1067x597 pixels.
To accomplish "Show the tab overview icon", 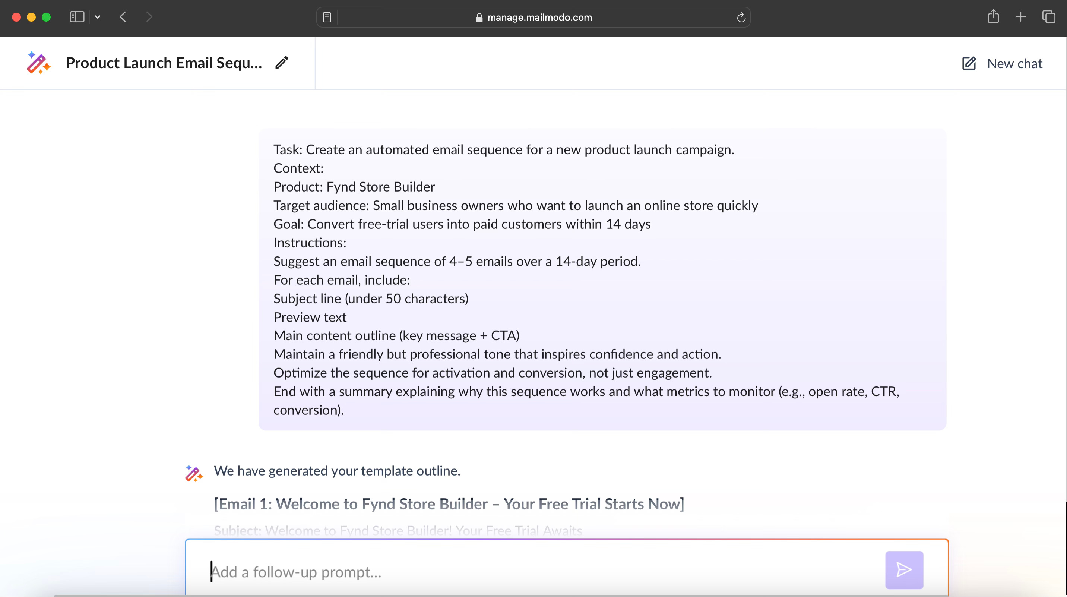I will pos(1048,17).
